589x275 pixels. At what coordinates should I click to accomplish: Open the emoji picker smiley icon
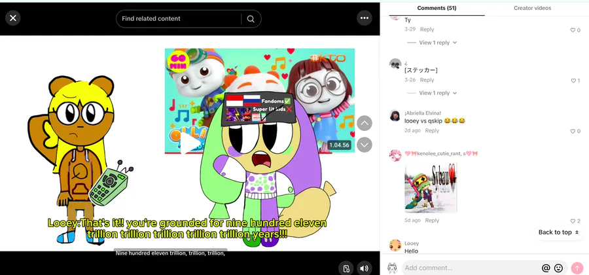[x=559, y=268]
